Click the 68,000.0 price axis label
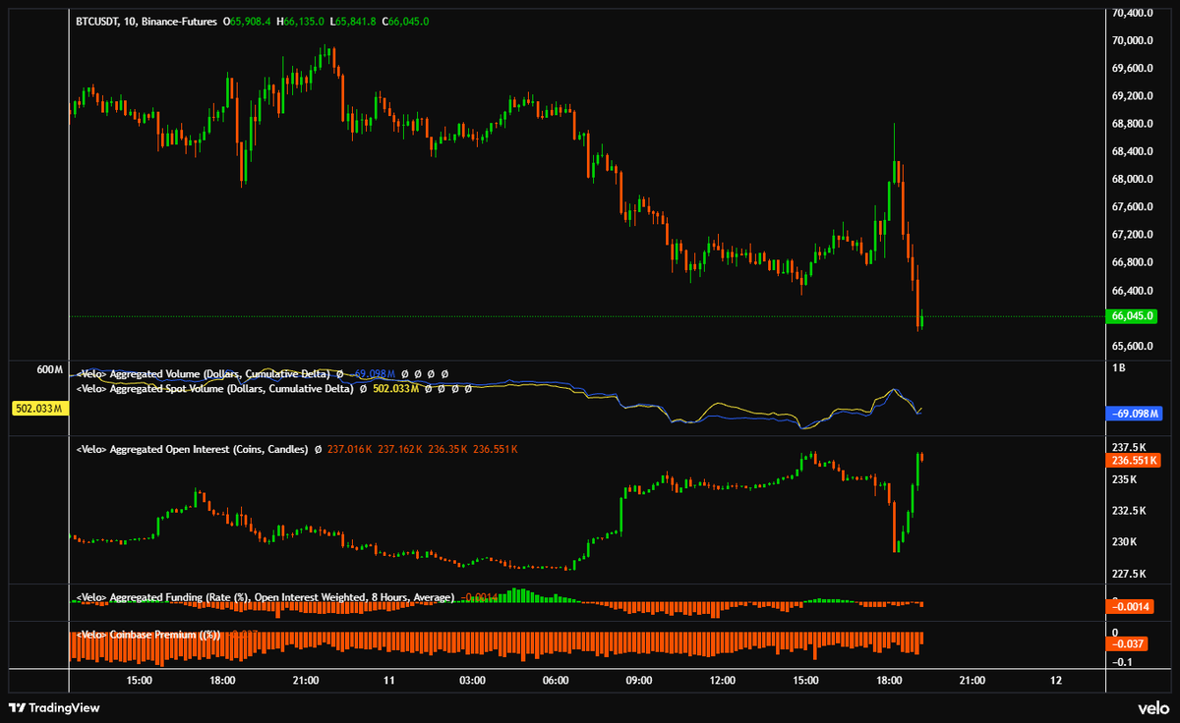This screenshot has height=723, width=1180. click(1131, 180)
